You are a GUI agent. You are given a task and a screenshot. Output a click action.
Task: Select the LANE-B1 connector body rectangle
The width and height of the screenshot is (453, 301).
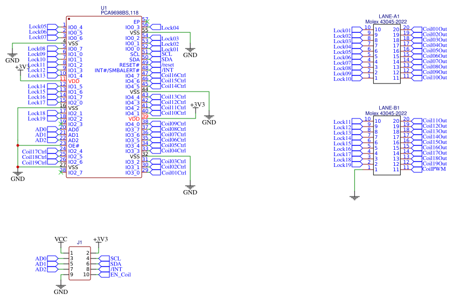(387, 145)
